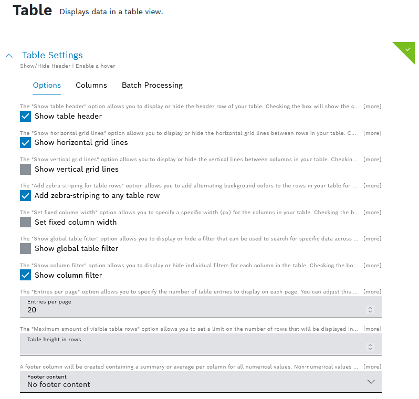Open the Batch Processing tab

(x=152, y=85)
